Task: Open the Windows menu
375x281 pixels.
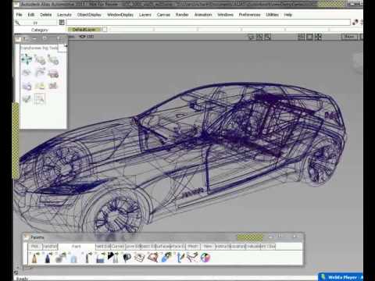Action: 225,15
